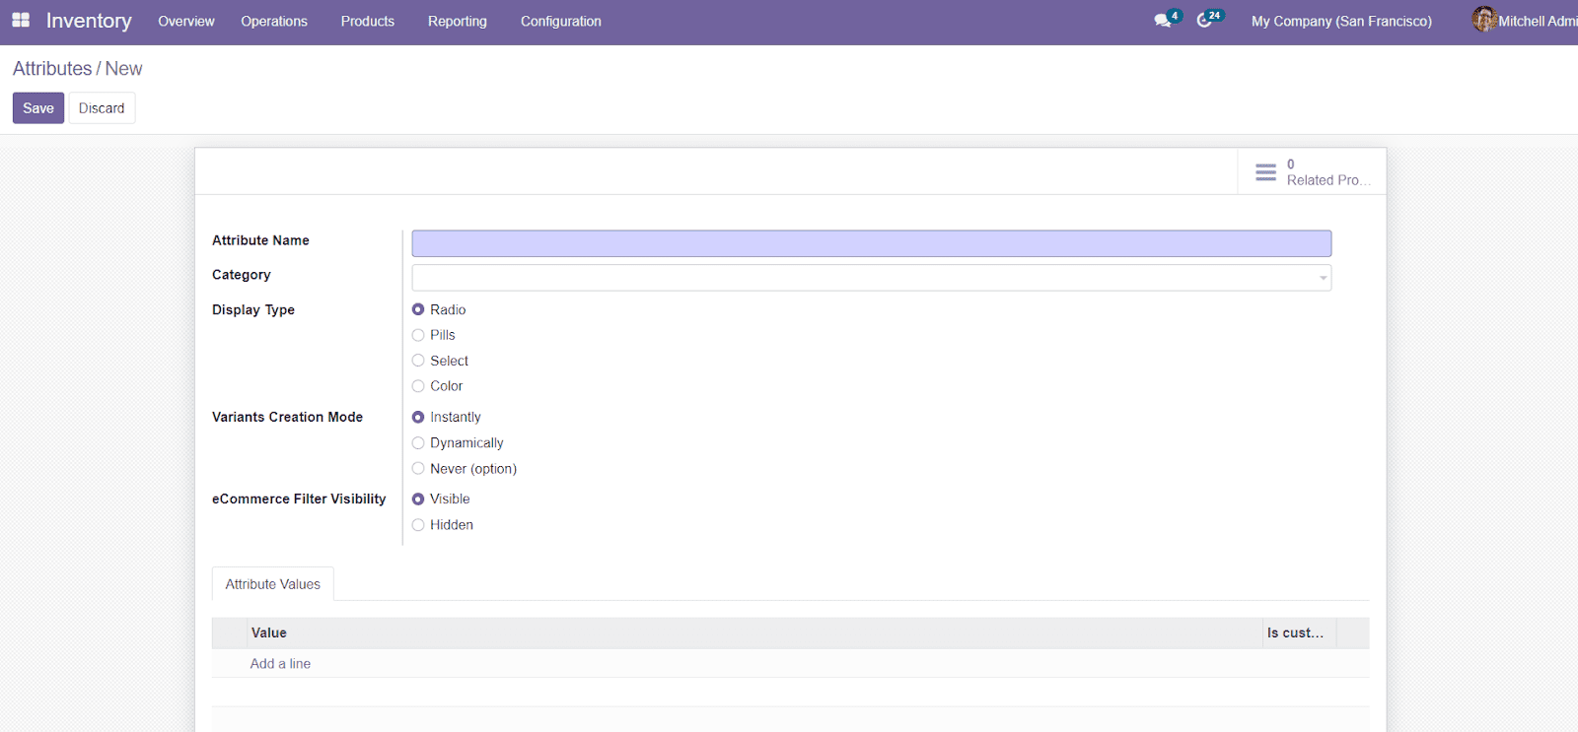Screen dimensions: 1578x732
Task: Select Never (option) creation mode
Action: click(418, 469)
